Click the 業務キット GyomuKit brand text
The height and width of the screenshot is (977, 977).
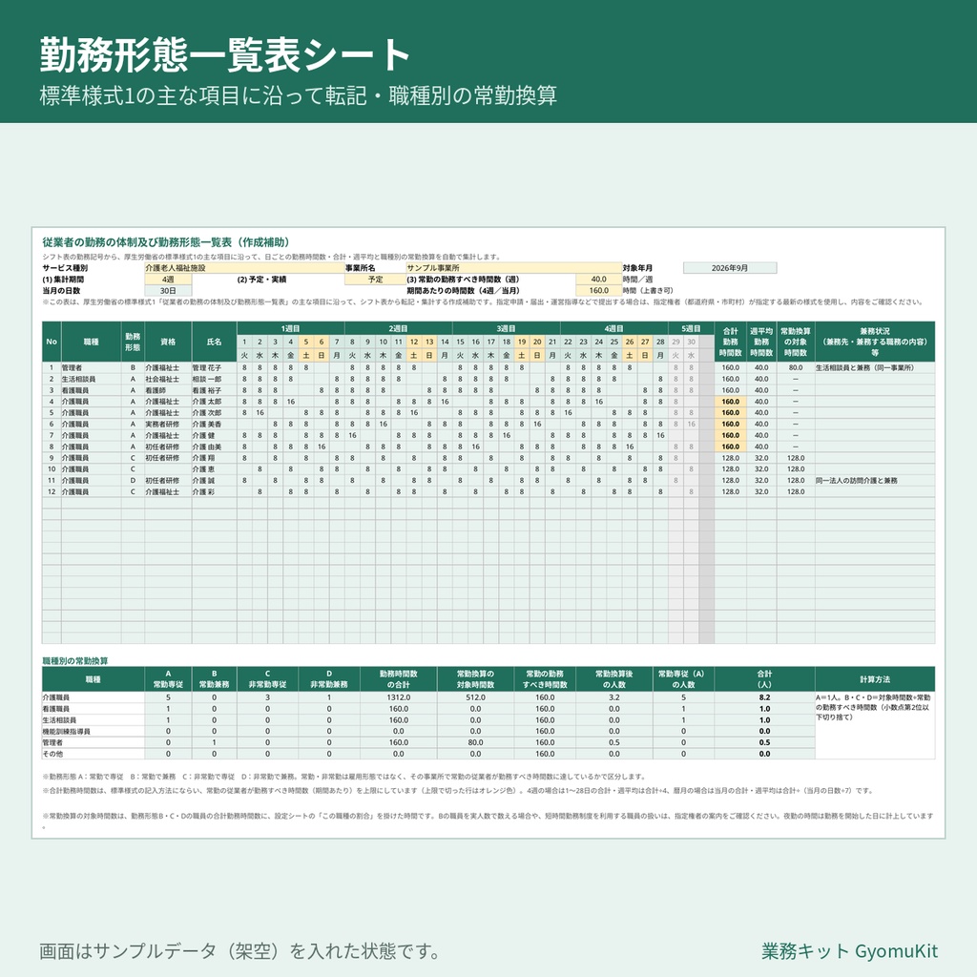(849, 951)
